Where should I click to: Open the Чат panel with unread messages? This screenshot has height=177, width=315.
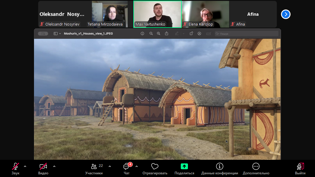(126, 168)
